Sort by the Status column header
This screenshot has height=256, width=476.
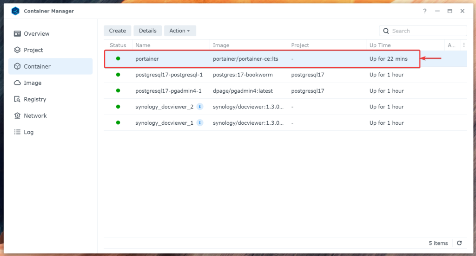click(118, 45)
